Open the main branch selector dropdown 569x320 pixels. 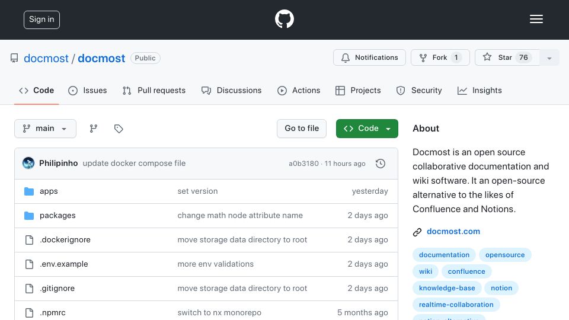point(46,129)
